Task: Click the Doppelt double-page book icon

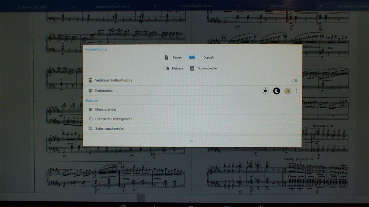Action: click(x=192, y=57)
